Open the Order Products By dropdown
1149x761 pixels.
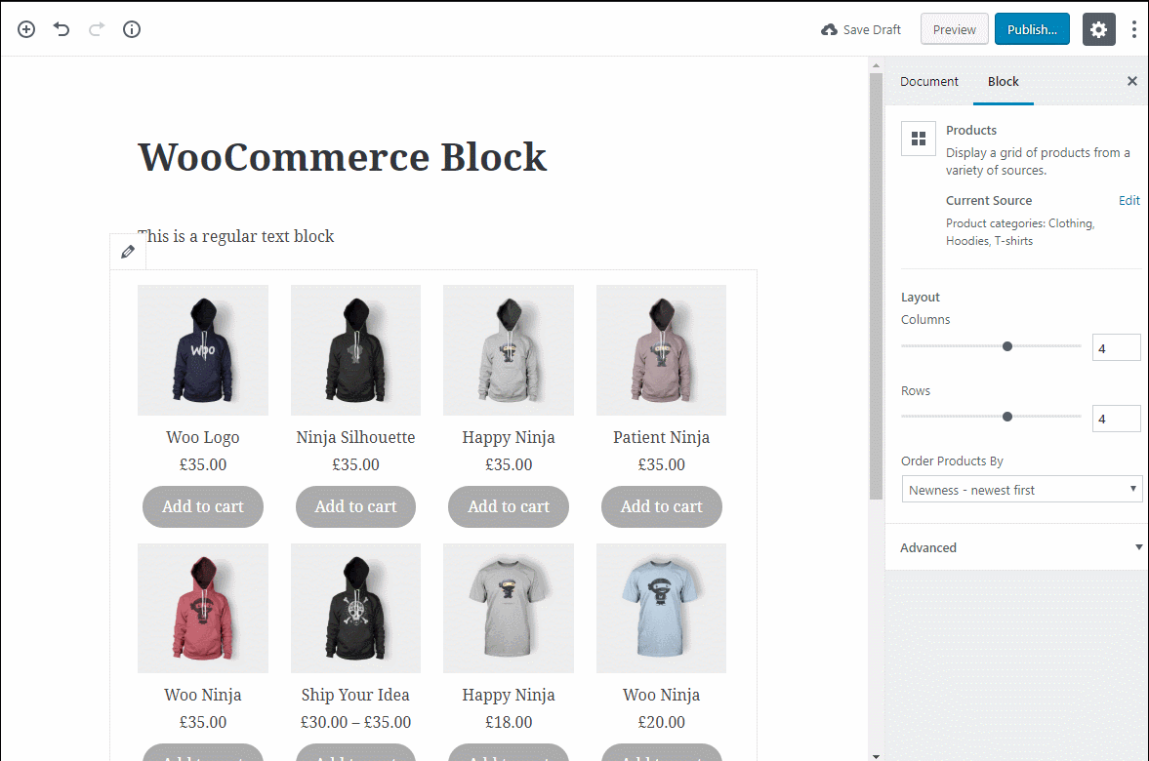(1021, 489)
